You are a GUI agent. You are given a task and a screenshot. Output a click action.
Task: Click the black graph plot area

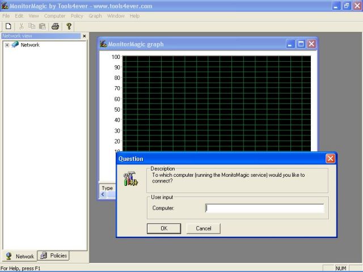[x=217, y=103]
